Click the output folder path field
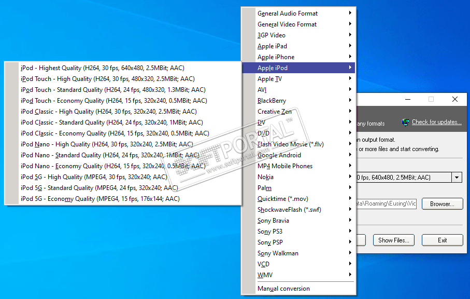470x299 pixels. point(387,203)
